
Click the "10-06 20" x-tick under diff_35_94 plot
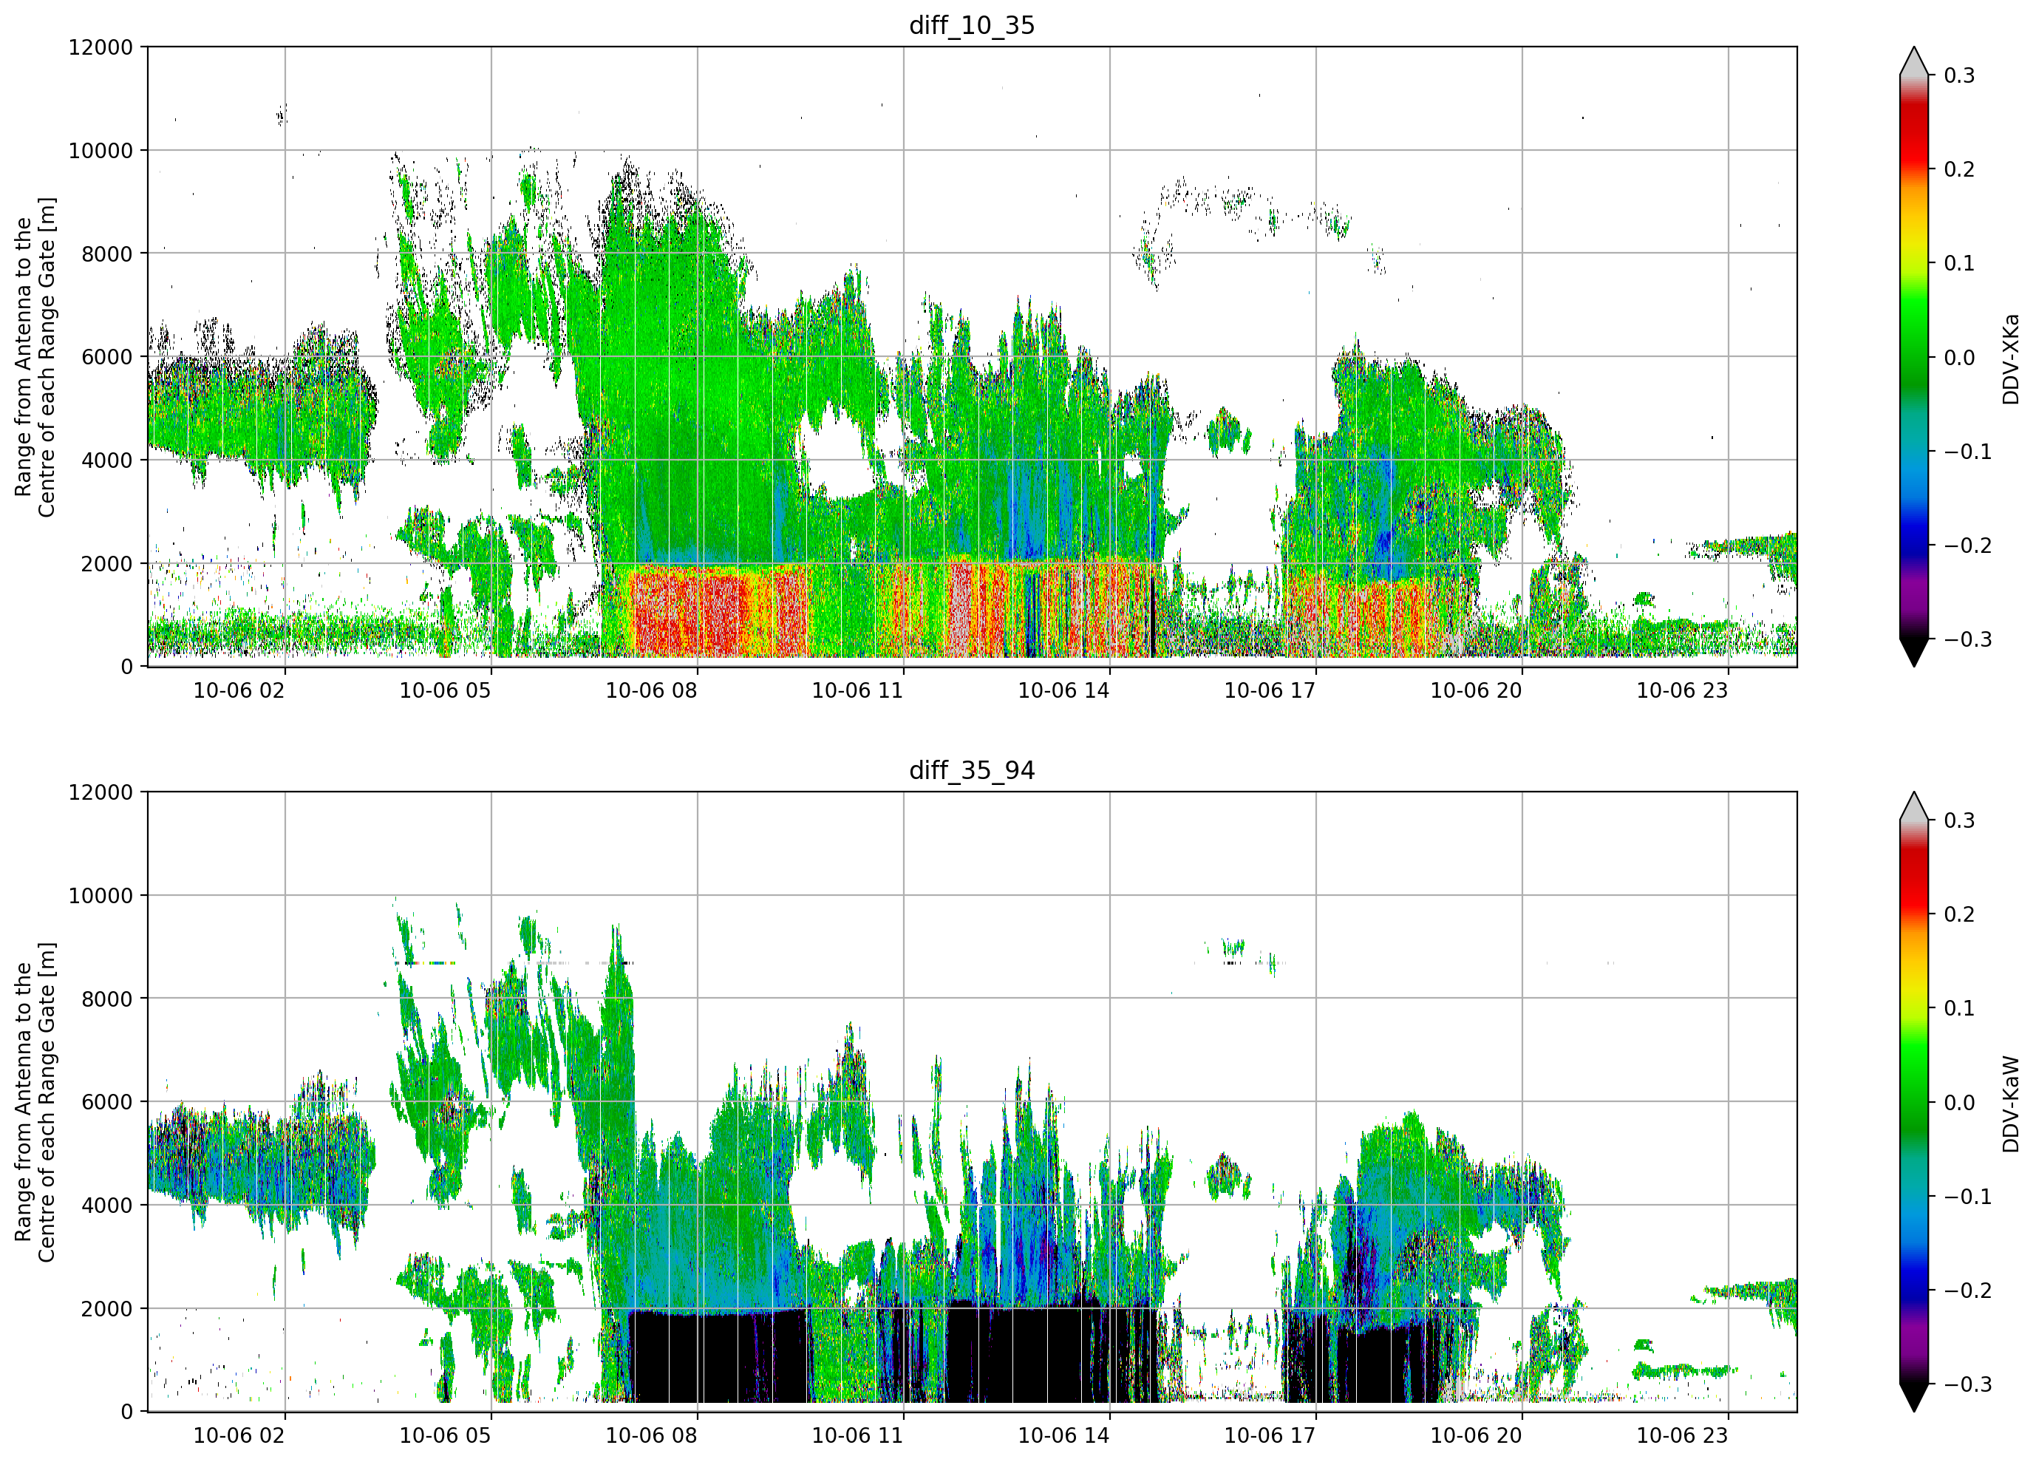click(x=1477, y=1435)
